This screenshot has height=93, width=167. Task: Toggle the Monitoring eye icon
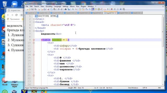click(x=108, y=9)
